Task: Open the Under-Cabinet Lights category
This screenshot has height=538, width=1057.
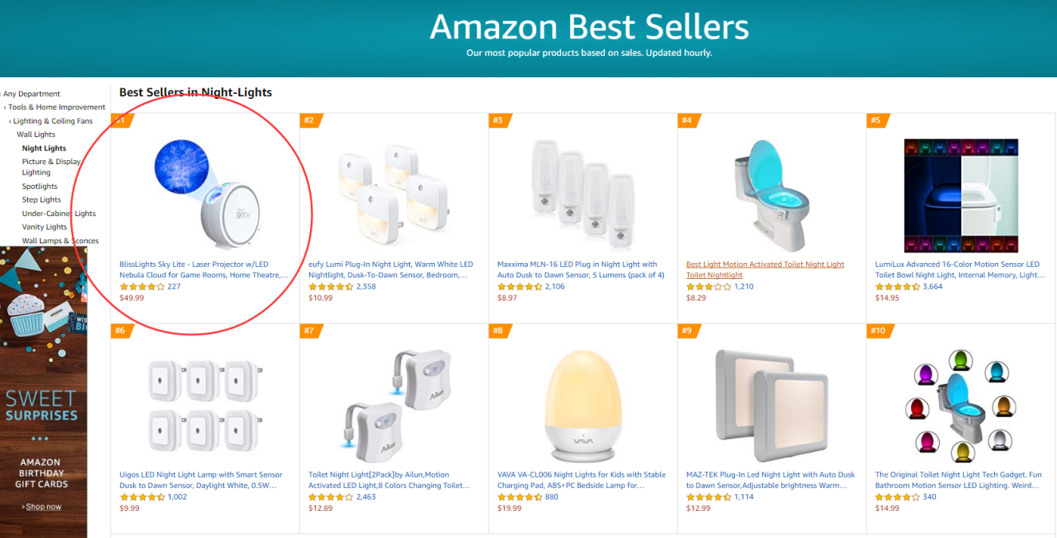Action: [58, 214]
